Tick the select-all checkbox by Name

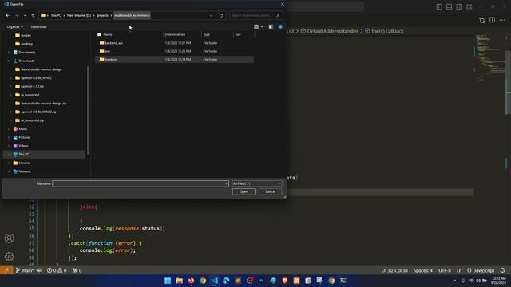[99, 34]
